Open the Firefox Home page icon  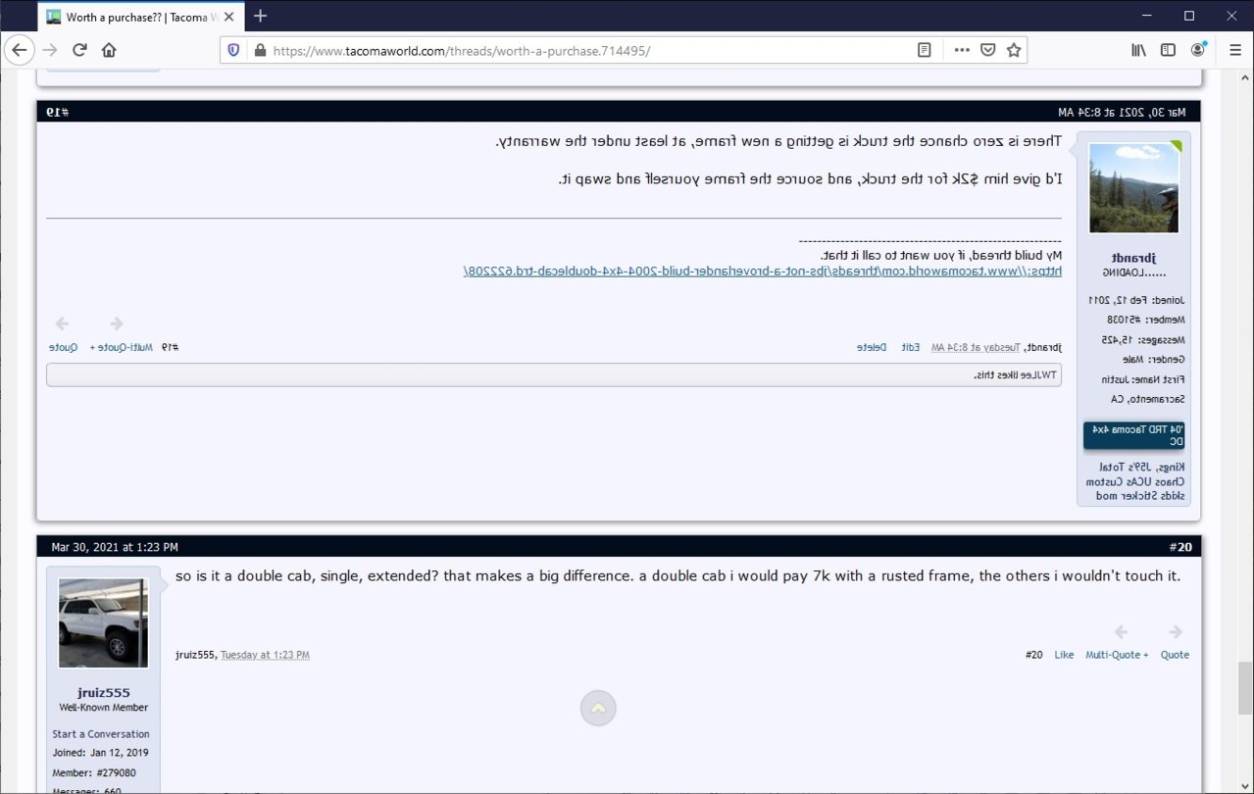109,50
